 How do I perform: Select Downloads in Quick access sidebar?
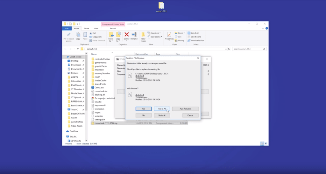(x=76, y=65)
